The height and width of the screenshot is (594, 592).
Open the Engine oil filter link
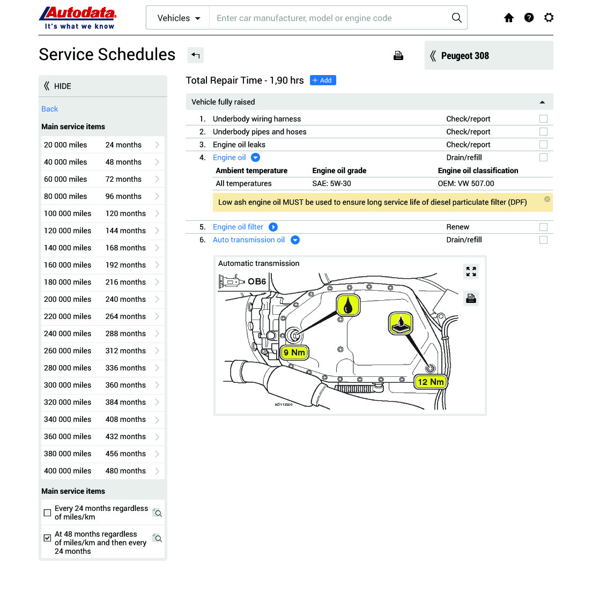coord(238,227)
